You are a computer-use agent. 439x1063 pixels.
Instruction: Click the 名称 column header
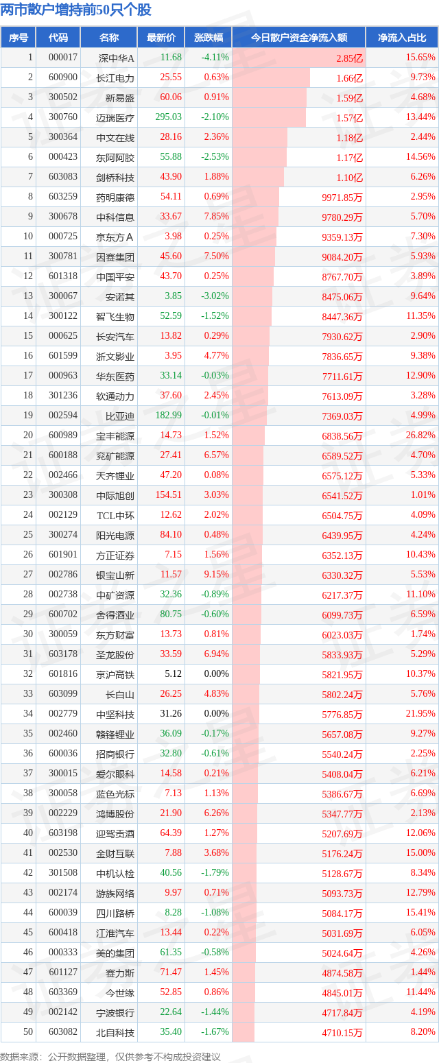pos(109,38)
